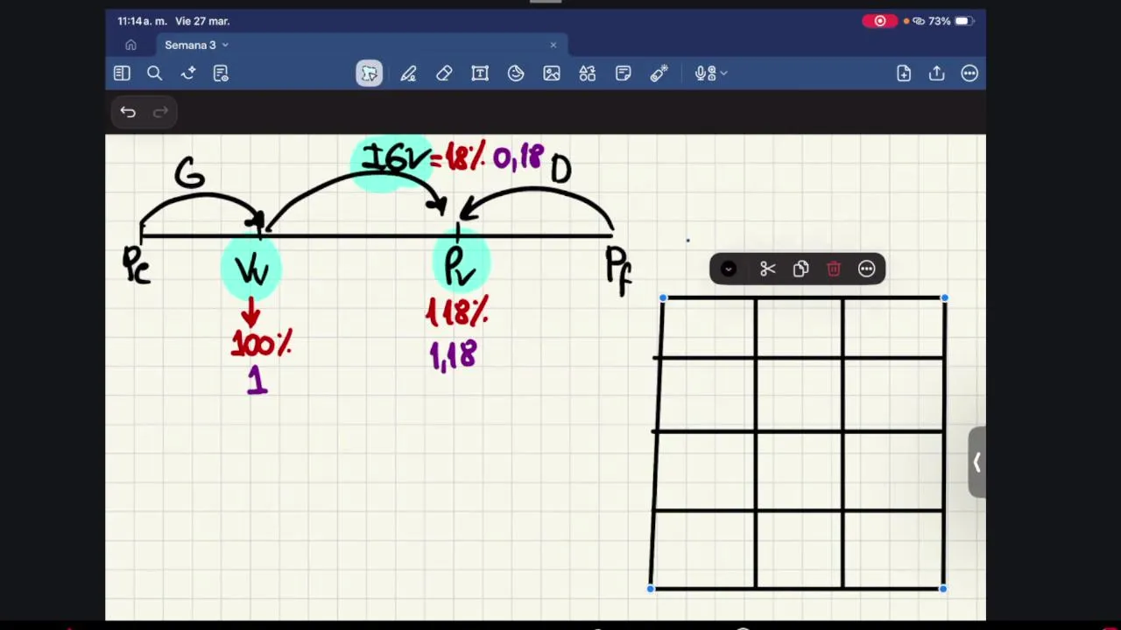Viewport: 1121px width, 630px height.
Task: Copy the selected table drawing
Action: point(800,269)
